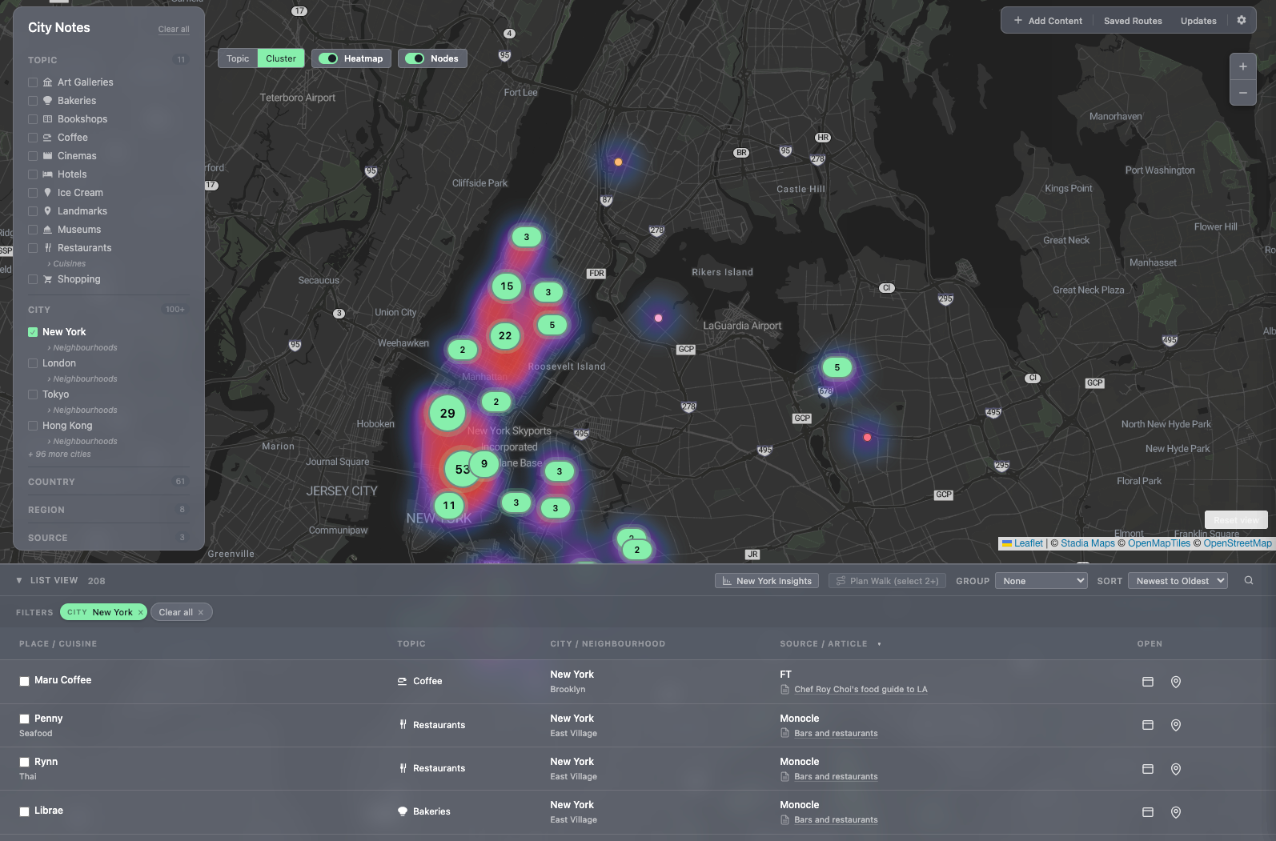
Task: Uncheck the New York city filter
Action: tap(33, 331)
